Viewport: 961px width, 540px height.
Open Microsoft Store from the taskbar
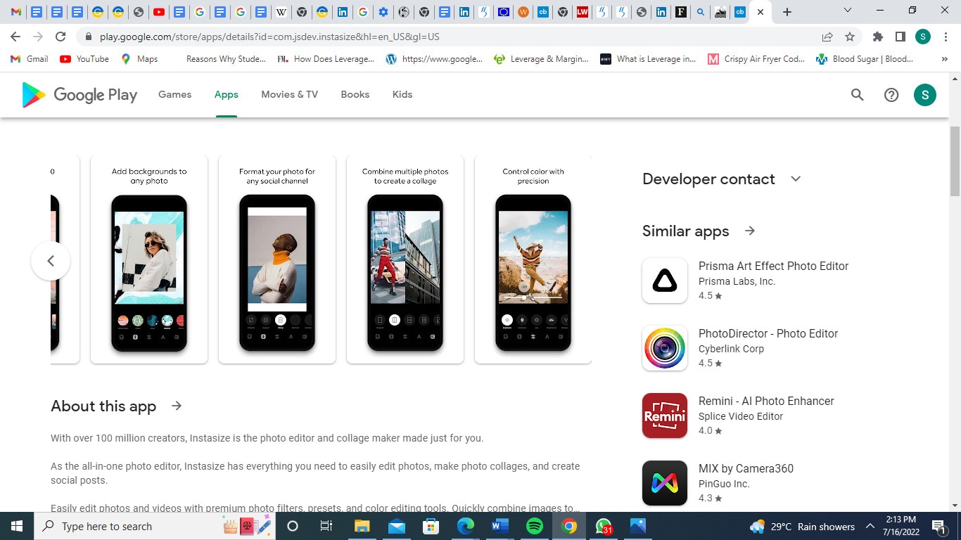[x=431, y=526]
